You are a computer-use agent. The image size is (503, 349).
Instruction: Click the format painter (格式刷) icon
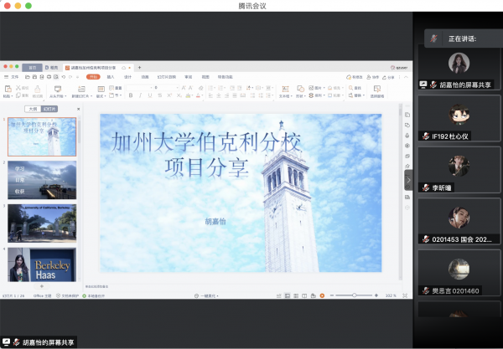coord(39,90)
